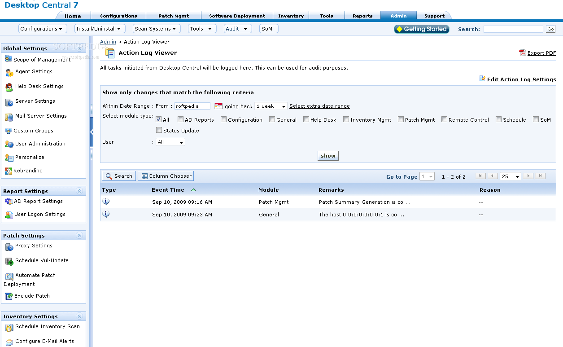Collapse the Patch Settings panel
Screen dimensions: 563x347
79,235
